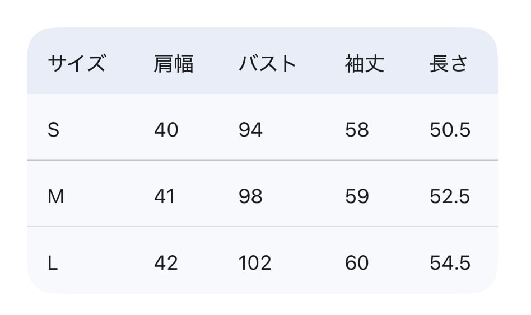Select the M size row label

tap(56, 196)
